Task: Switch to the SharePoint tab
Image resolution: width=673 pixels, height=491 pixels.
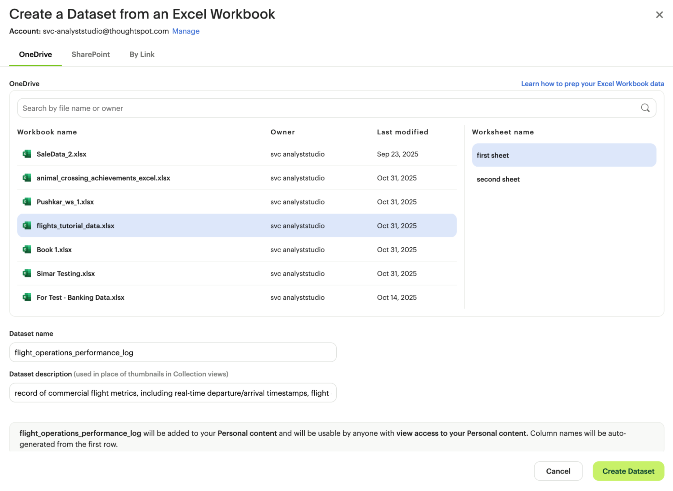Action: (90, 54)
